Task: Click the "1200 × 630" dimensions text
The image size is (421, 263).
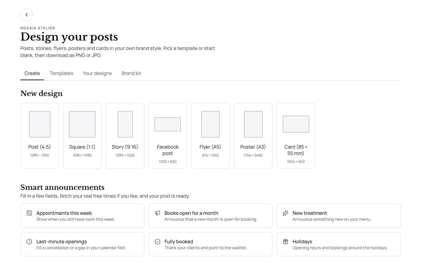Action: (168, 161)
